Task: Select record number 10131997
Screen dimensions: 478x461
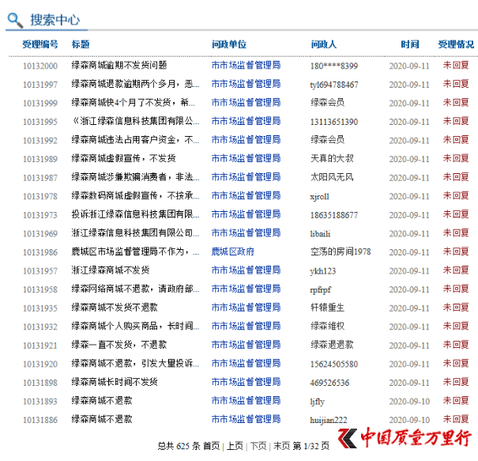Action: (40, 85)
